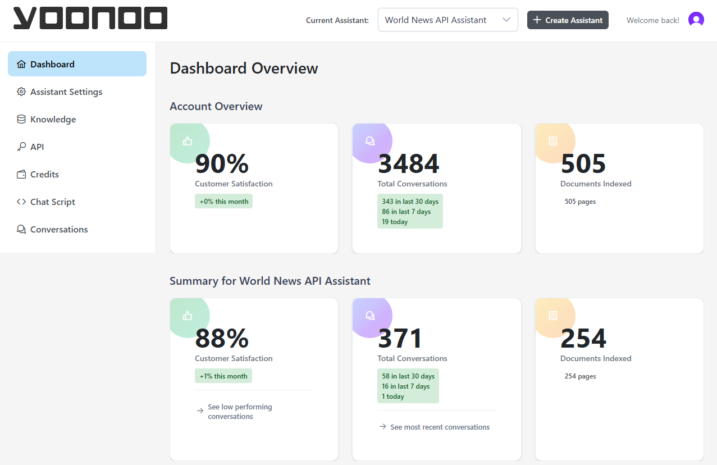This screenshot has width=717, height=465.
Task: Click the code brackets icon beside Chat Script
Action: tap(21, 202)
